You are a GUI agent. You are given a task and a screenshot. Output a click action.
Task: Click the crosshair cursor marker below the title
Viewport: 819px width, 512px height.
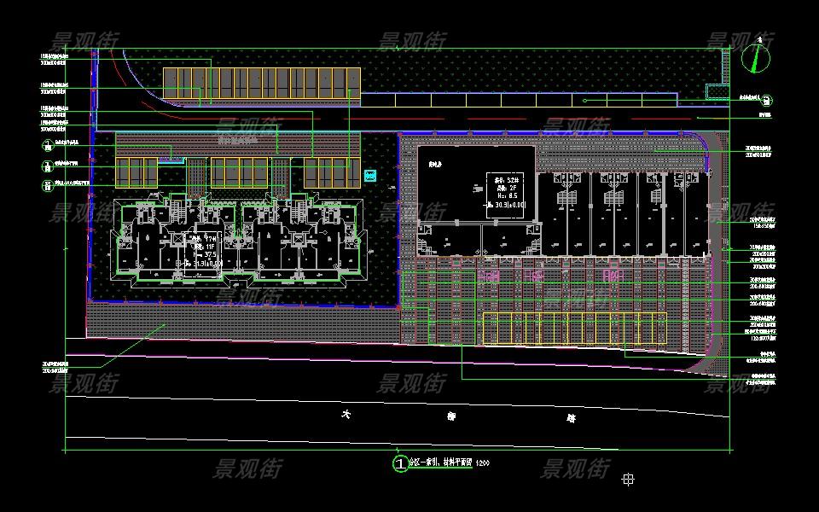tap(628, 480)
